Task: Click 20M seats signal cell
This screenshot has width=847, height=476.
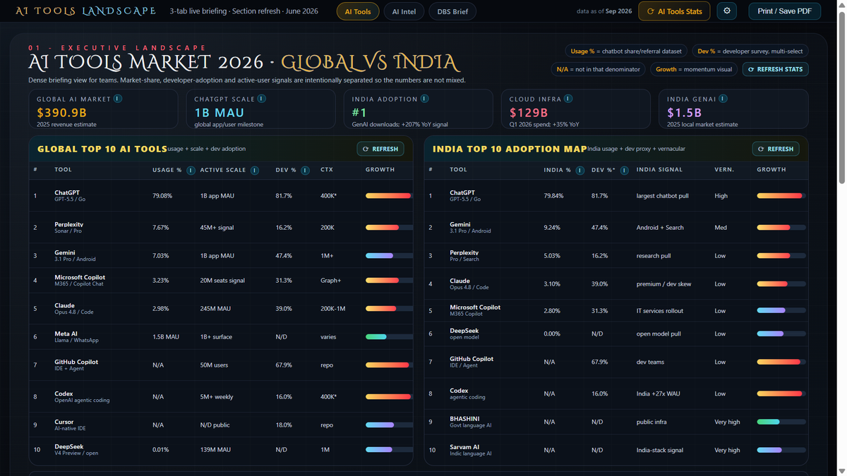Action: (x=222, y=280)
